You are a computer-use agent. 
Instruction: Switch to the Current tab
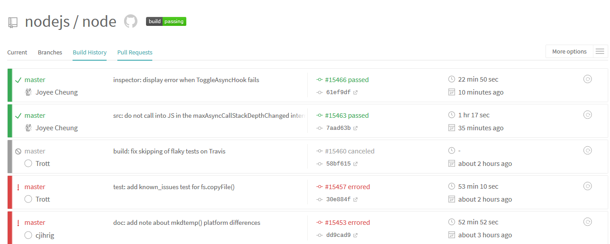coord(17,52)
